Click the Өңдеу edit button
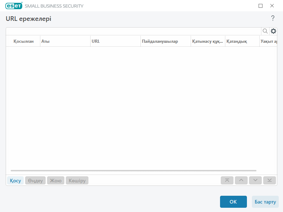 (35, 181)
